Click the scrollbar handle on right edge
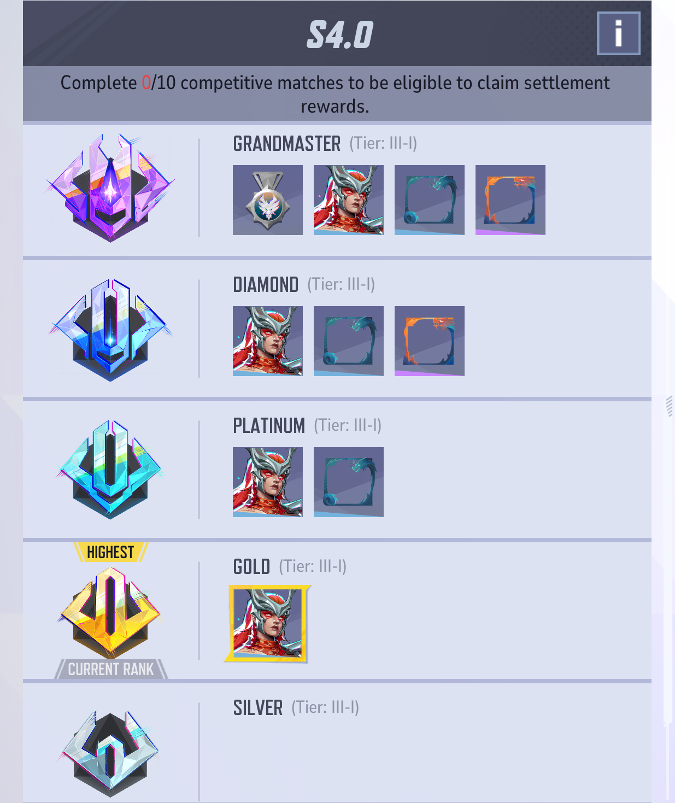The width and height of the screenshot is (675, 803). (669, 407)
